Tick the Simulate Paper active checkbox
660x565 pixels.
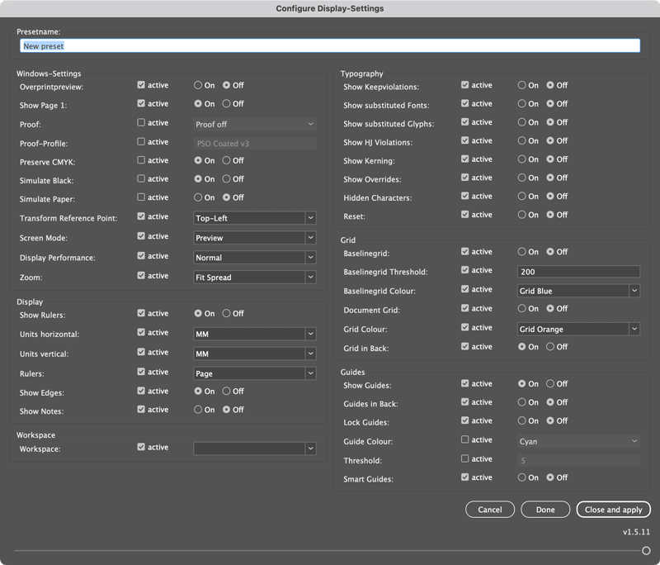141,197
